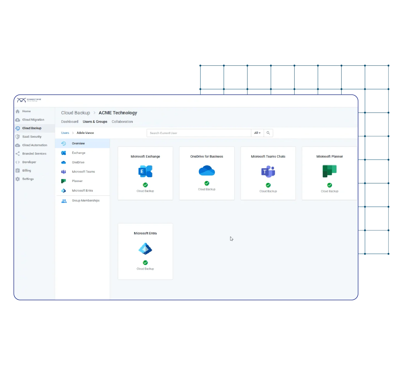This screenshot has height=366, width=399.
Task: Click the OneDrive cloud logo on OneDrive for Business card
Action: [207, 170]
